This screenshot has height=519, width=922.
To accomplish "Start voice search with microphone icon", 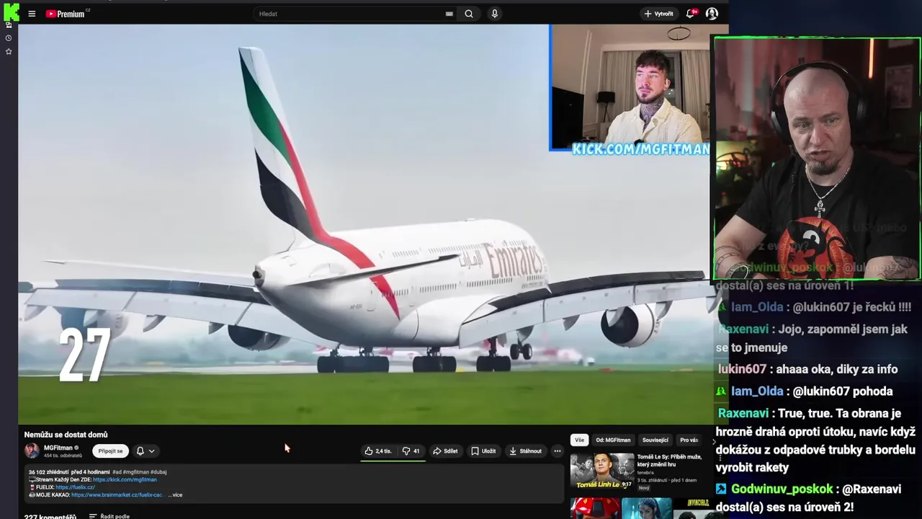I will (494, 14).
